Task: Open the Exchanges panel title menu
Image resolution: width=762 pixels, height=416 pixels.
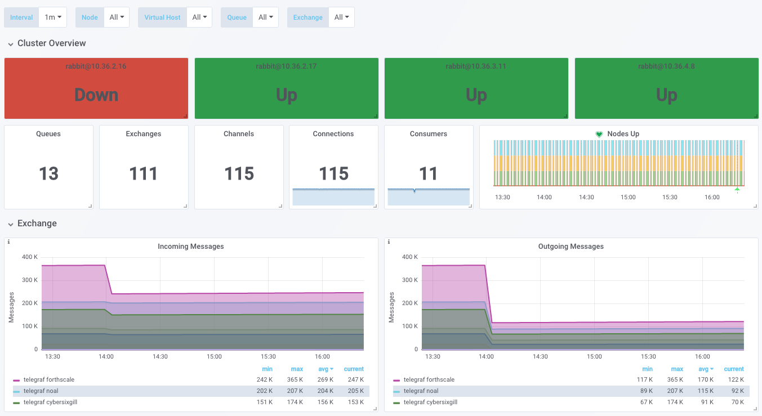Action: [144, 134]
